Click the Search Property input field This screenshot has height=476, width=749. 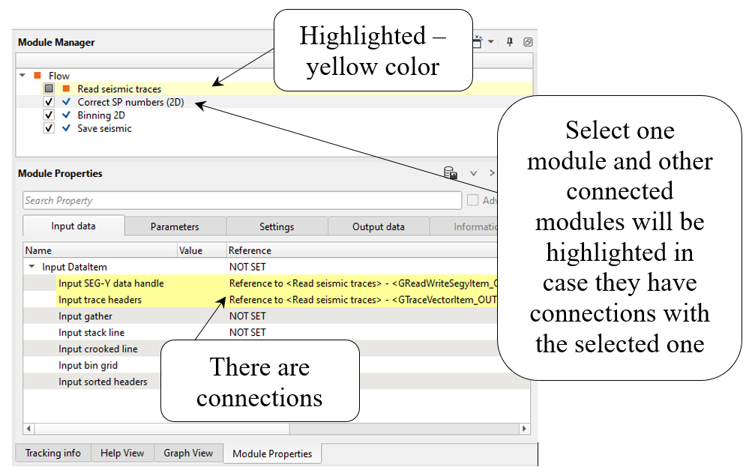click(241, 200)
